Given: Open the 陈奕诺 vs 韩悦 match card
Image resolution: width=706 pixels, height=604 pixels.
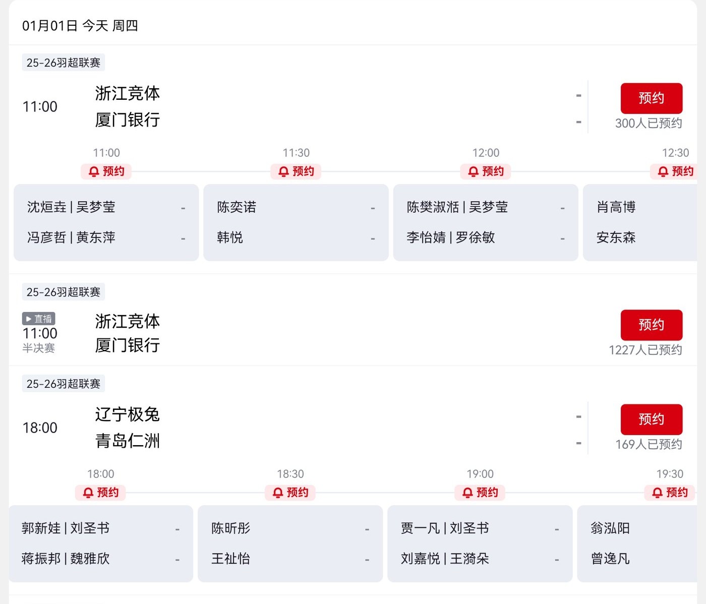Looking at the screenshot, I should pos(296,222).
